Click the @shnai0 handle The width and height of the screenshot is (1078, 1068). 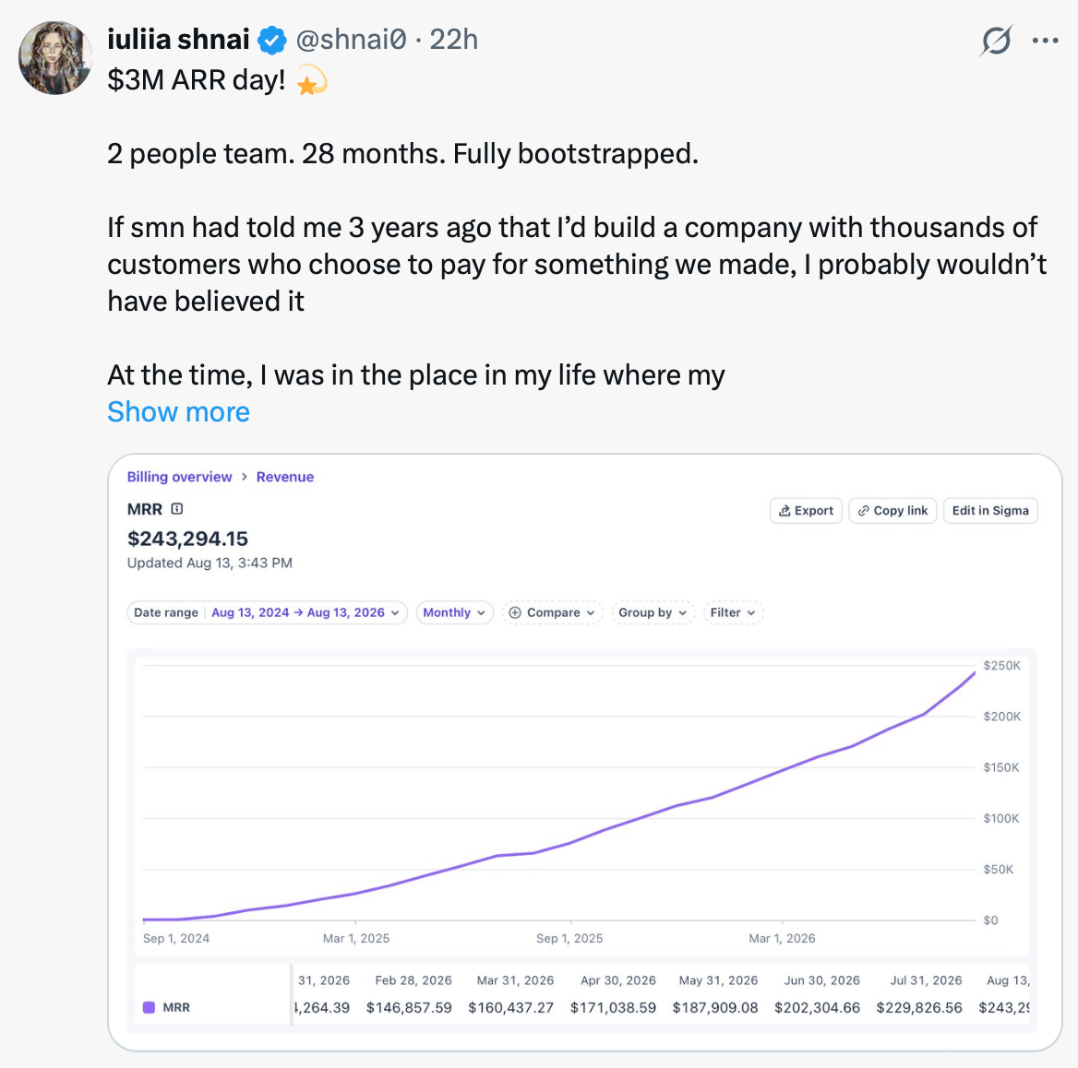352,40
